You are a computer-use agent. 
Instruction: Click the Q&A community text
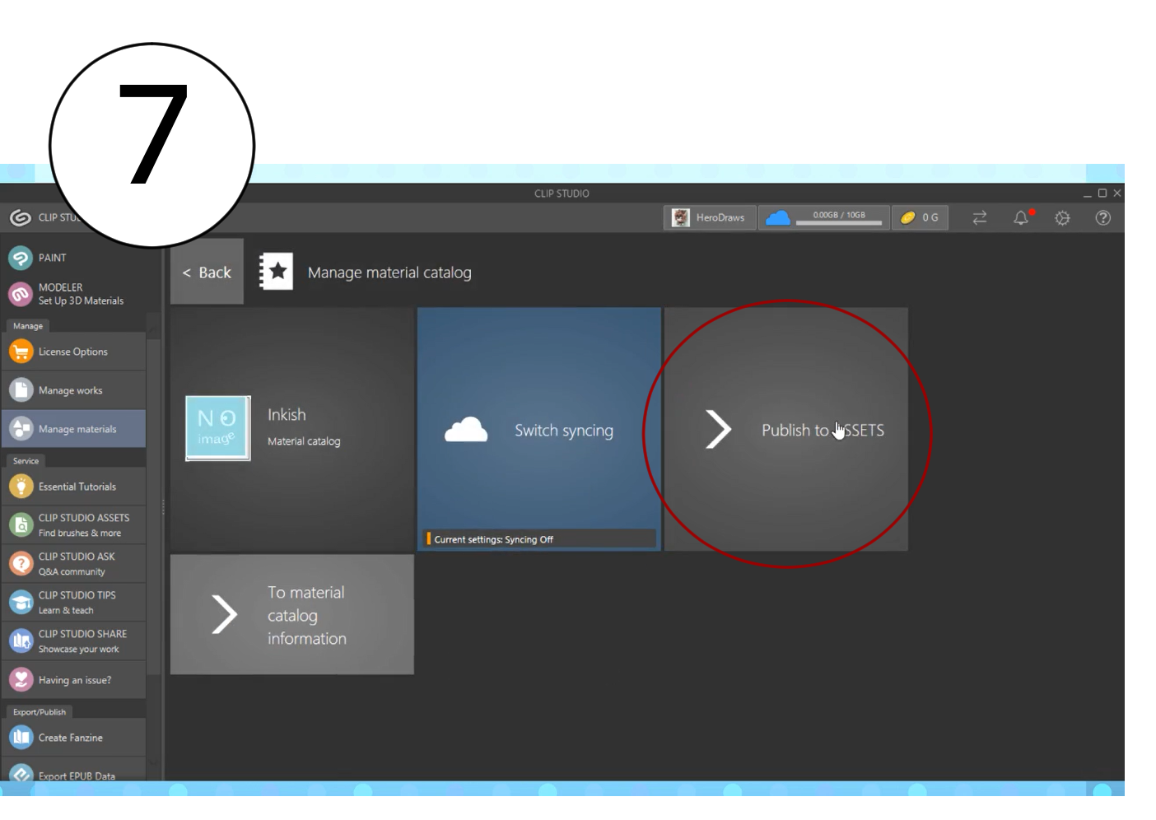click(72, 572)
